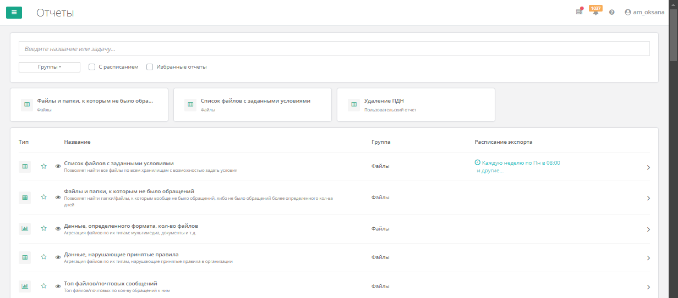Viewport: 678px width, 298px height.
Task: Click the table icon on 'Удаление ПДН' card
Action: pos(353,104)
